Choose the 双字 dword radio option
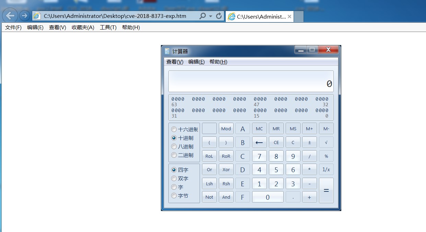 tap(174, 179)
